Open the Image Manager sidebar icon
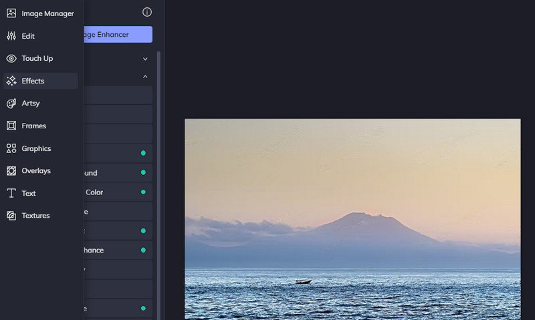535x320 pixels. 11,13
